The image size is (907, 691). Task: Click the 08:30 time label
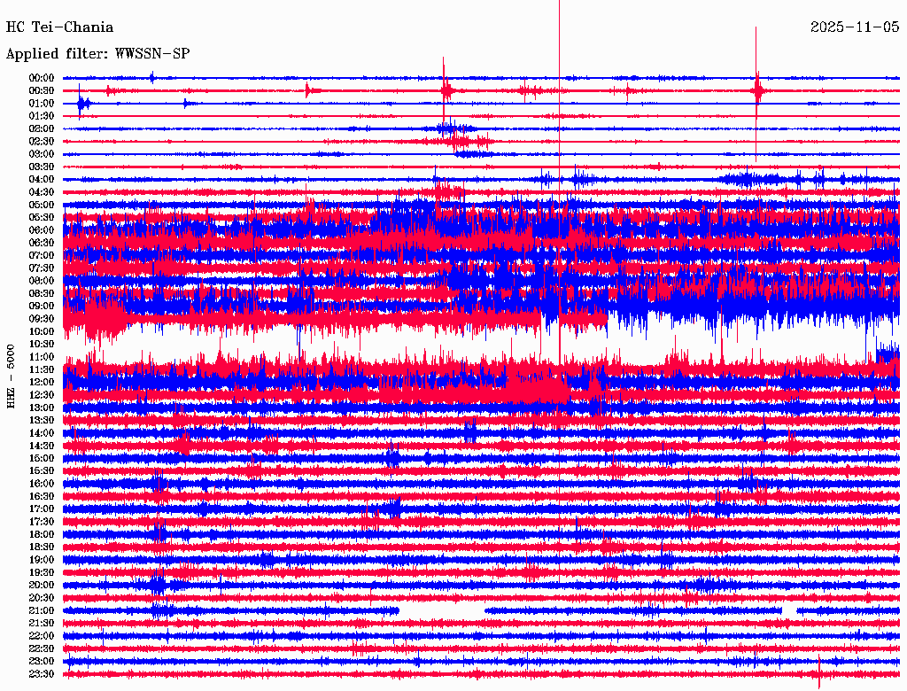pyautogui.click(x=42, y=293)
